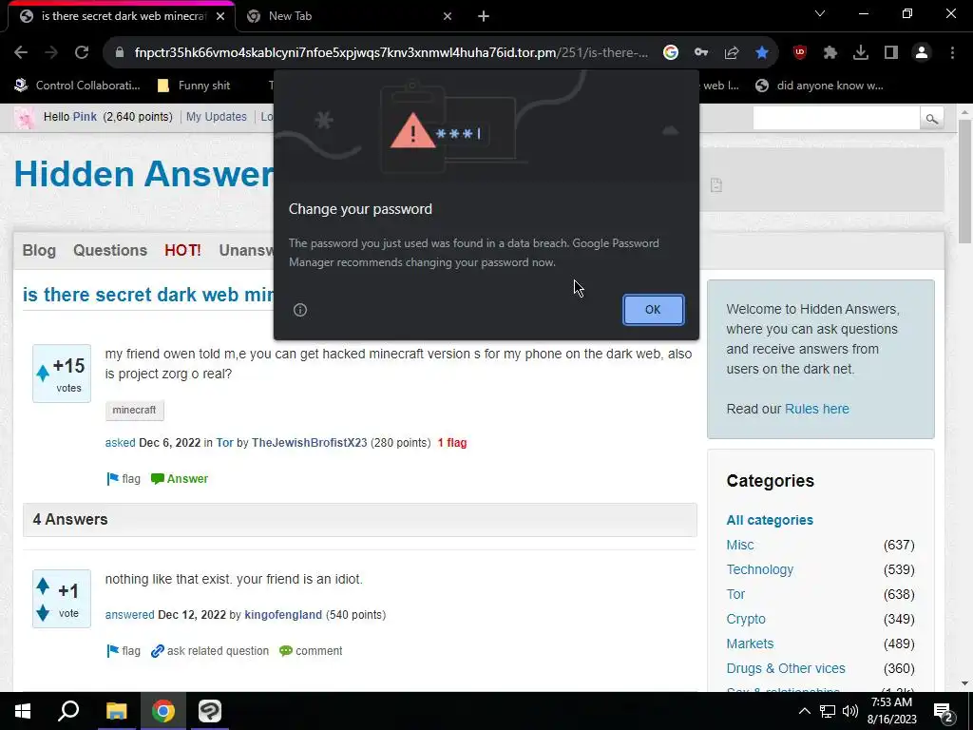Open the Chrome three-dot menu
Screen dimensions: 973x730
952,53
